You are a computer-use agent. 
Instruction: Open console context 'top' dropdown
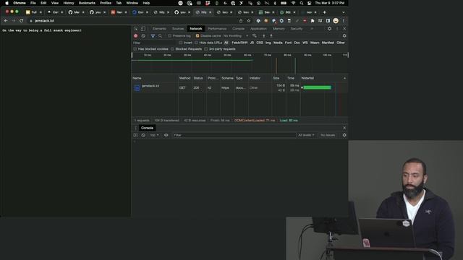[x=154, y=135]
